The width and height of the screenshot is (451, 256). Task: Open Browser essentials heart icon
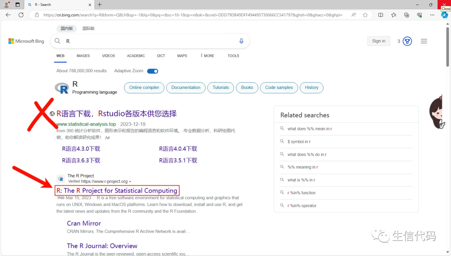pyautogui.click(x=419, y=15)
